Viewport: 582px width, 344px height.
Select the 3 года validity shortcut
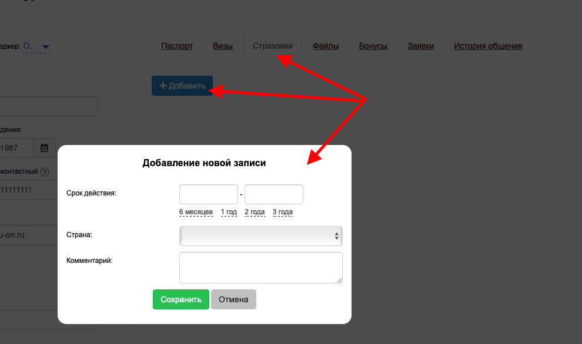282,212
